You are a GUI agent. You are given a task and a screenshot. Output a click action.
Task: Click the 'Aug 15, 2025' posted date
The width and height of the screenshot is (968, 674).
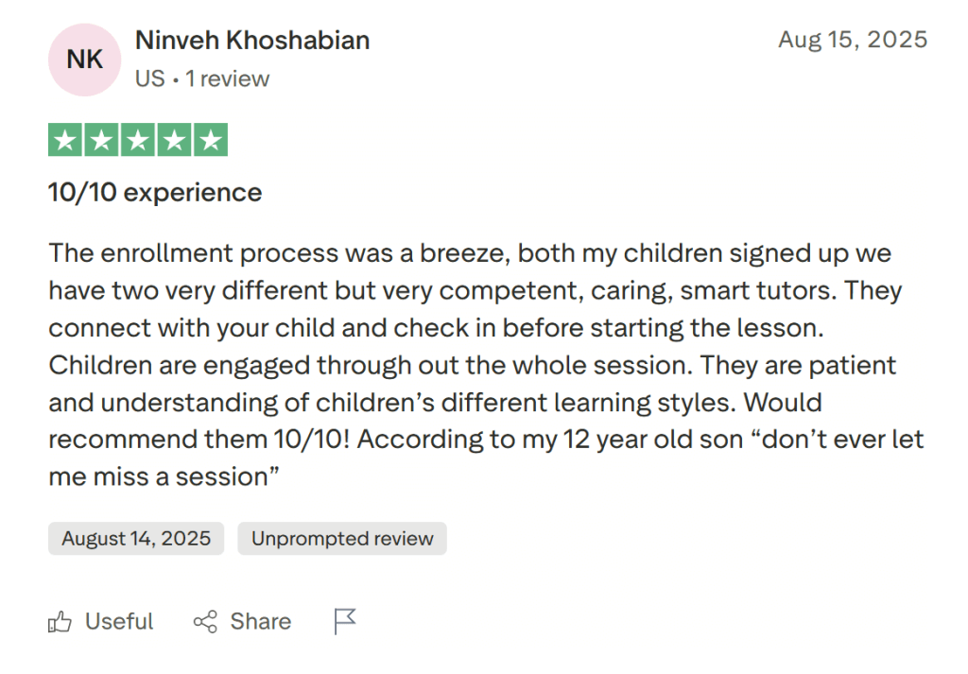point(852,39)
